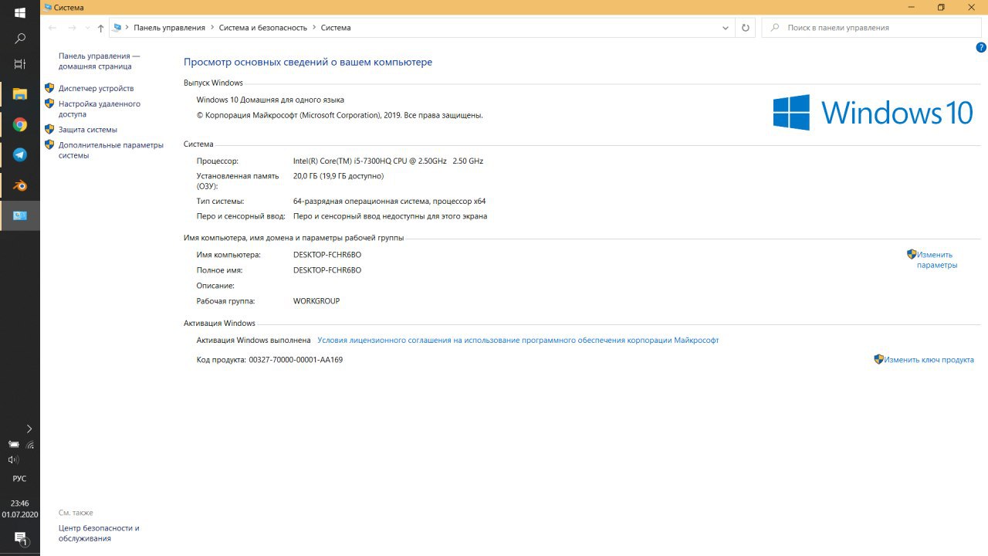The width and height of the screenshot is (988, 556).
Task: Launch Google Chrome from the taskbar
Action: coord(20,124)
